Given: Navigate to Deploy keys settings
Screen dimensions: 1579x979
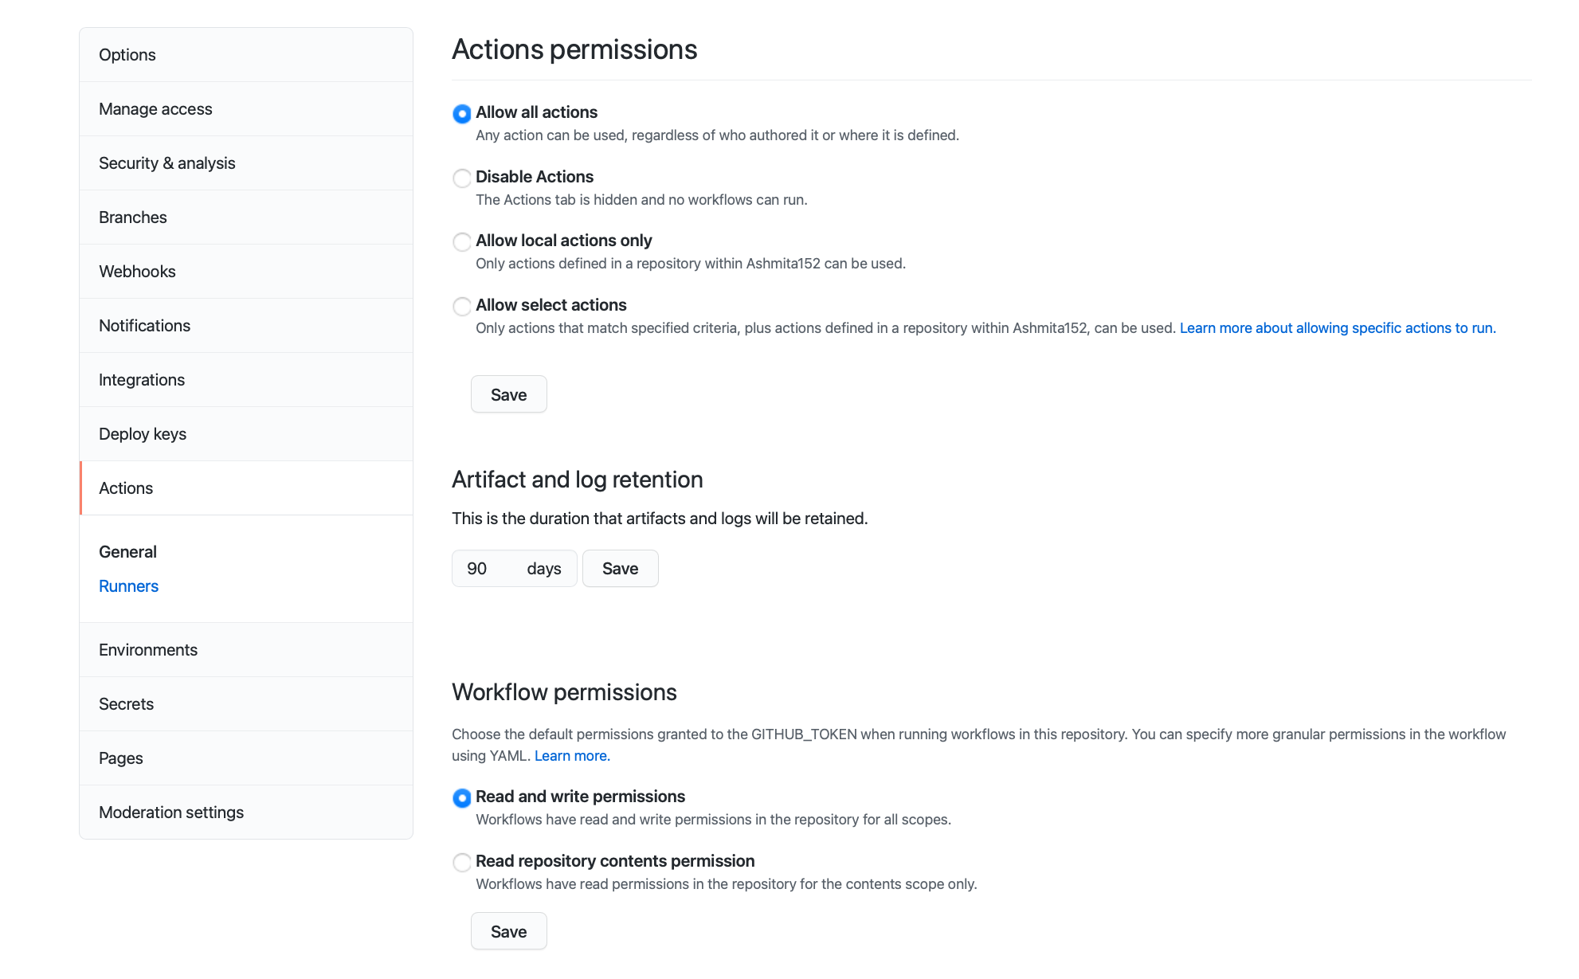Looking at the screenshot, I should tap(142, 433).
